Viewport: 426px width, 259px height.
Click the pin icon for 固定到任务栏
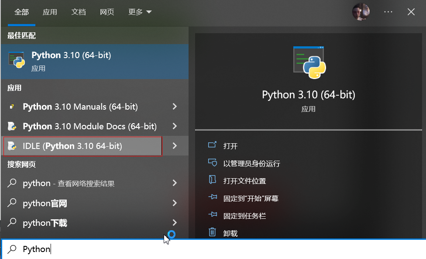click(213, 214)
